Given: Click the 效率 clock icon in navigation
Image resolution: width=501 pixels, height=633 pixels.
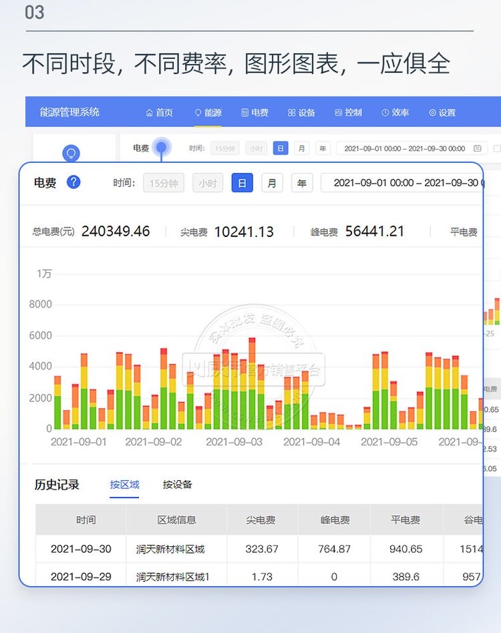Looking at the screenshot, I should (385, 113).
